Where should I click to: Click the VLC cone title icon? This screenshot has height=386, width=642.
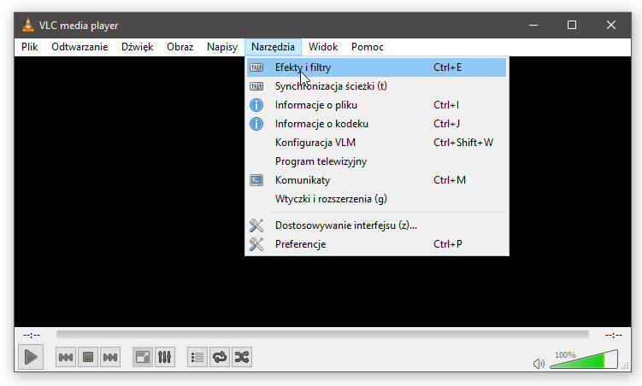coord(28,25)
